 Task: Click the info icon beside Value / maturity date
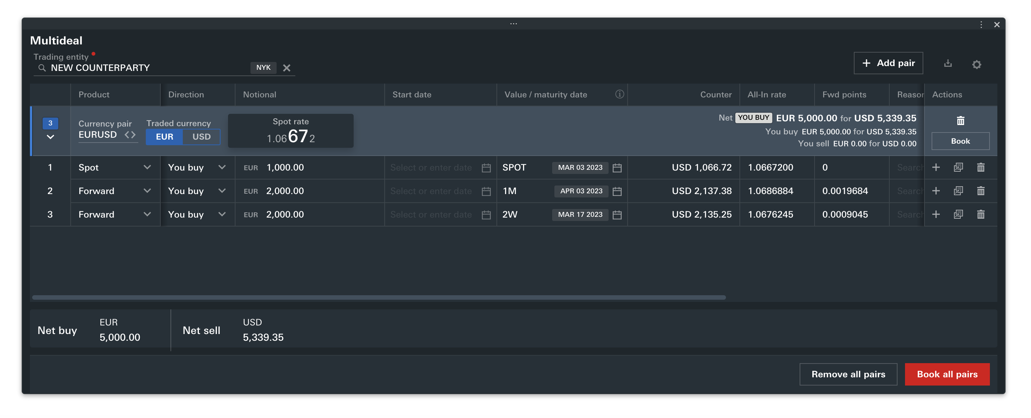click(619, 94)
